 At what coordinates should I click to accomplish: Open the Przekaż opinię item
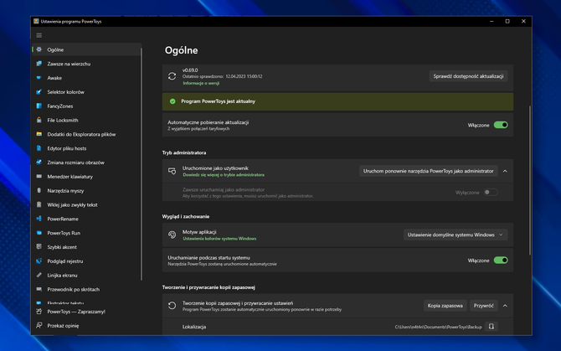click(86, 326)
